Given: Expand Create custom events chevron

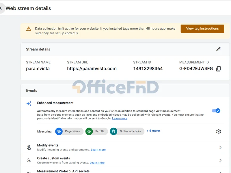Looking at the screenshot, I should [x=220, y=160].
